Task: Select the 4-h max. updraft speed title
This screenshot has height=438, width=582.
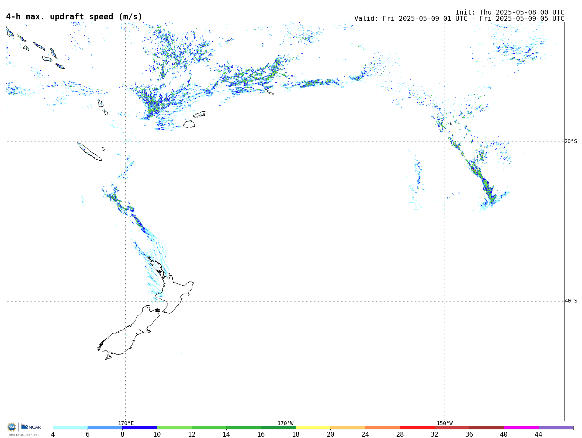Action: tap(74, 17)
